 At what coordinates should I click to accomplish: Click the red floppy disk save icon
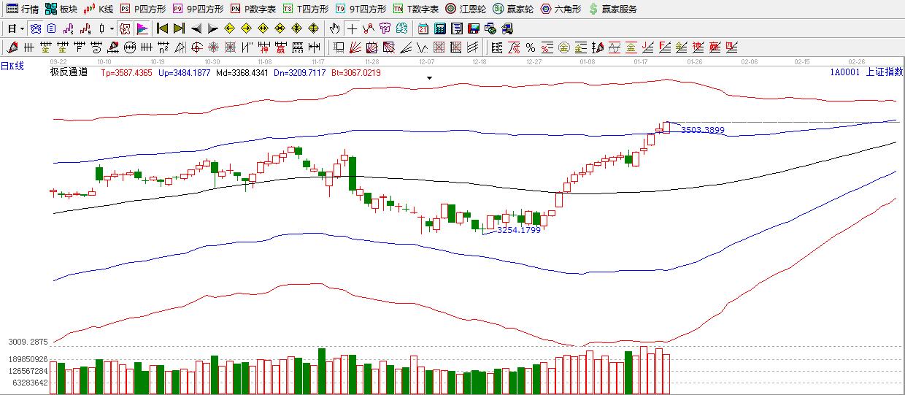[473, 28]
